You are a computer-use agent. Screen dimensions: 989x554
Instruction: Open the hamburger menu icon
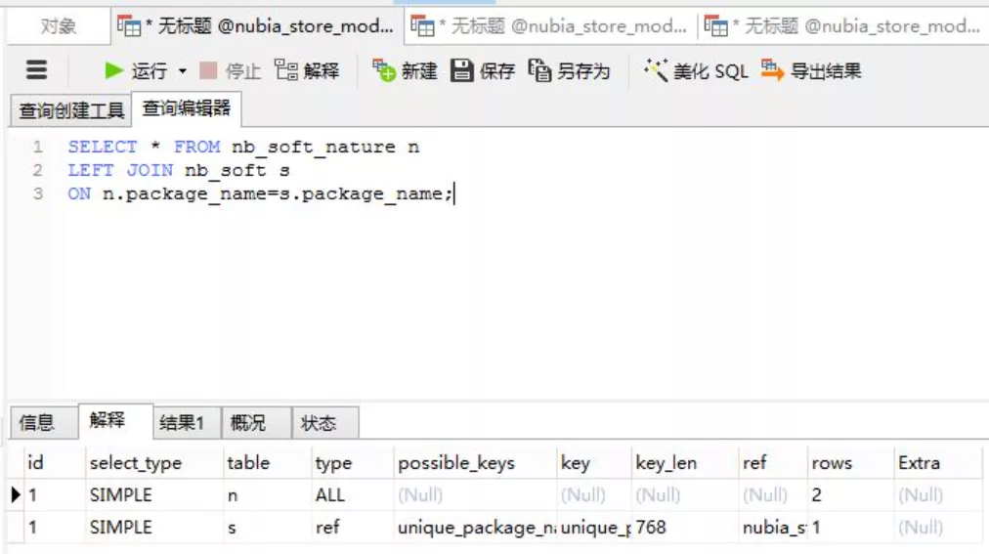click(x=36, y=70)
